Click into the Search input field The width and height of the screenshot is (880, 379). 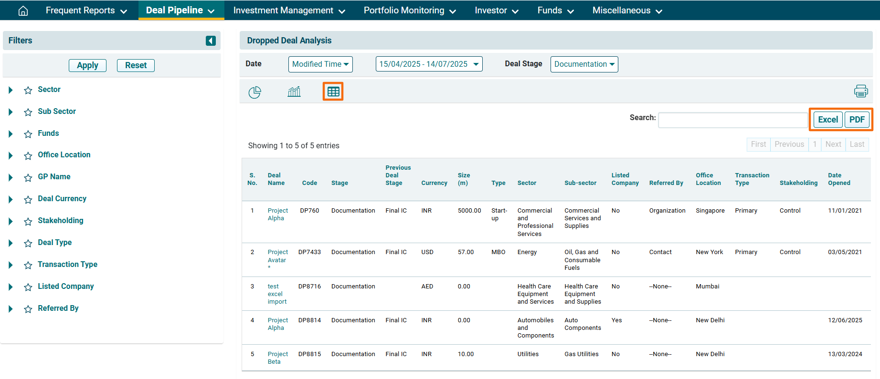[x=732, y=120]
